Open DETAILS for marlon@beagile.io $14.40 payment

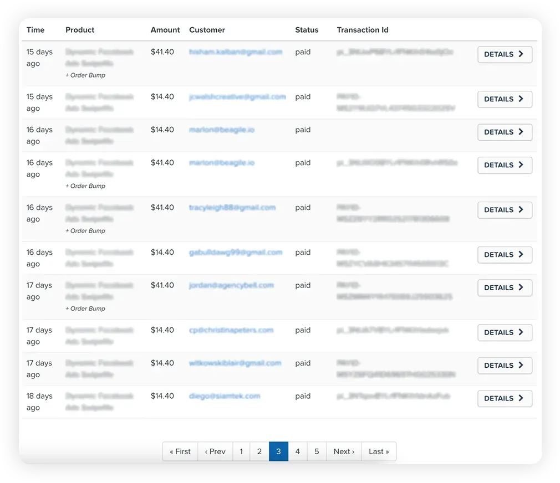[x=505, y=132]
